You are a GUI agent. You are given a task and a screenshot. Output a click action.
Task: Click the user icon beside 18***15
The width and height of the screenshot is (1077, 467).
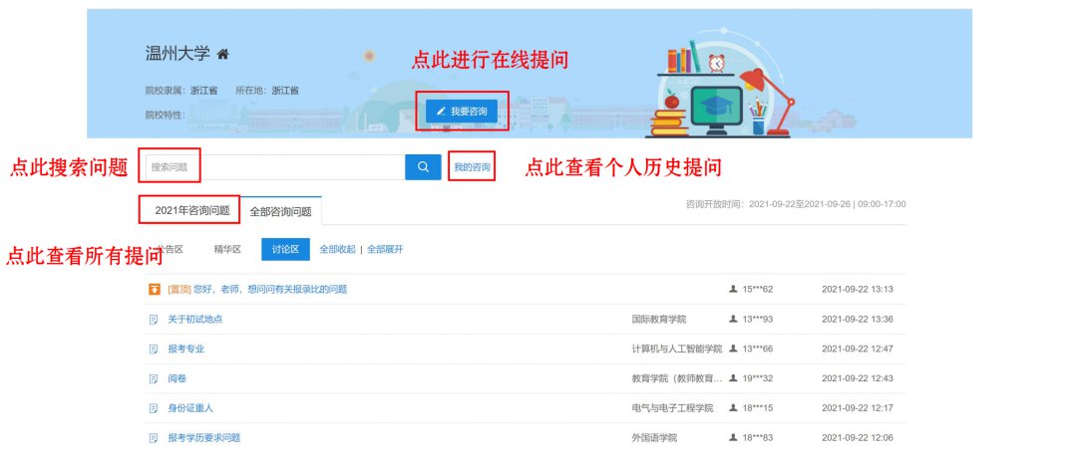click(x=733, y=407)
